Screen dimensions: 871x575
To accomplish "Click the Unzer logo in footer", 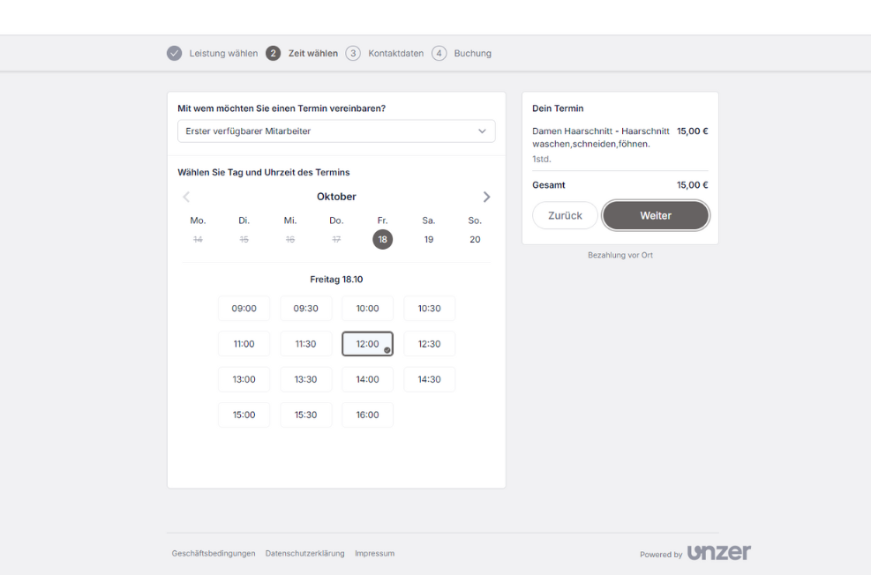I will (x=718, y=553).
